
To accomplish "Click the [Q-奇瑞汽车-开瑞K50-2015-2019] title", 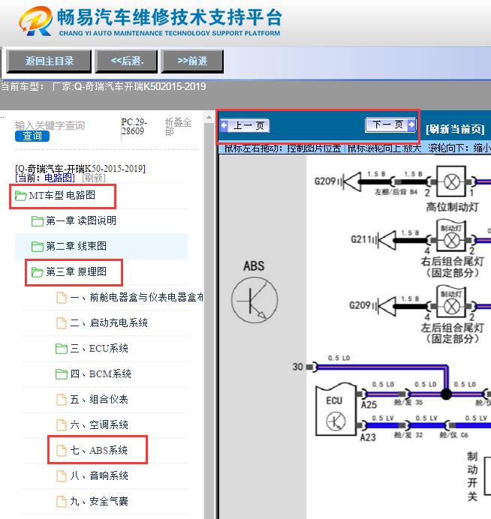I will pyautogui.click(x=80, y=169).
